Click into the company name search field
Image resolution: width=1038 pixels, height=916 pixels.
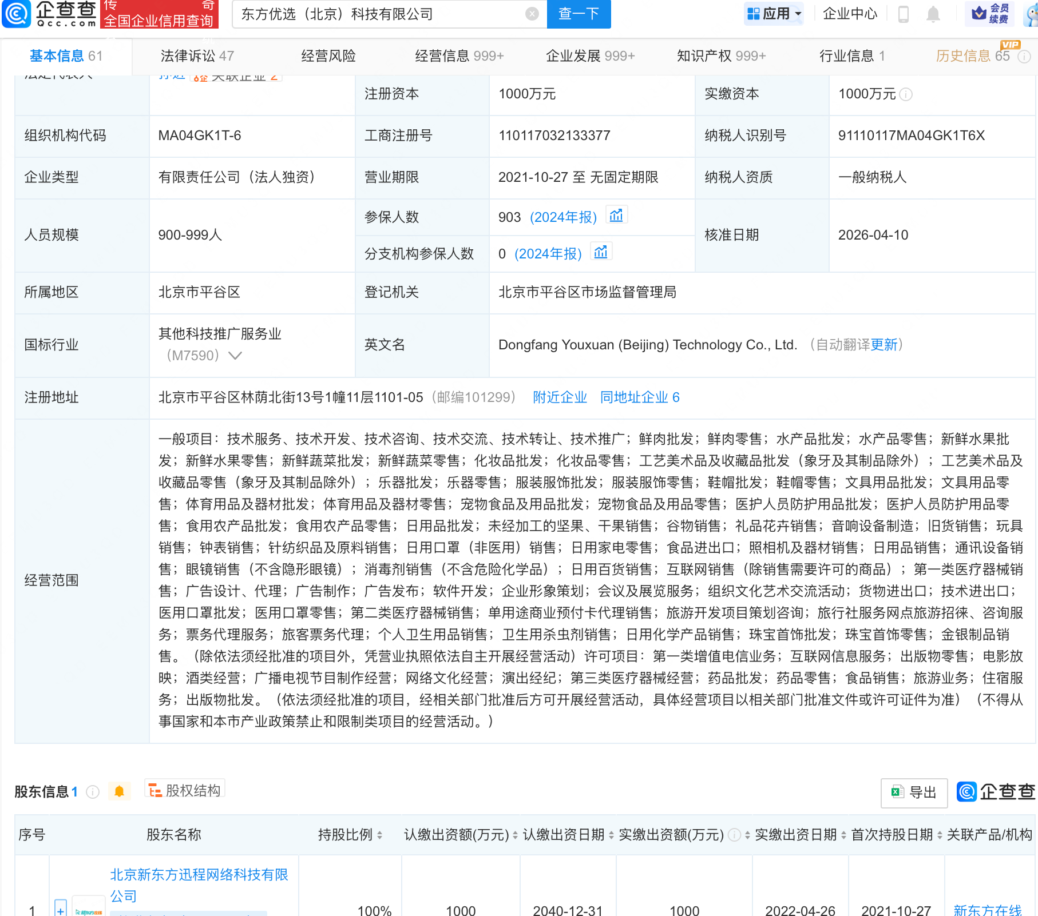click(378, 14)
